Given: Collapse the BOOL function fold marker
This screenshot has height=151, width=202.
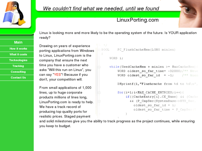Looking at the screenshot, I should click(99, 50).
